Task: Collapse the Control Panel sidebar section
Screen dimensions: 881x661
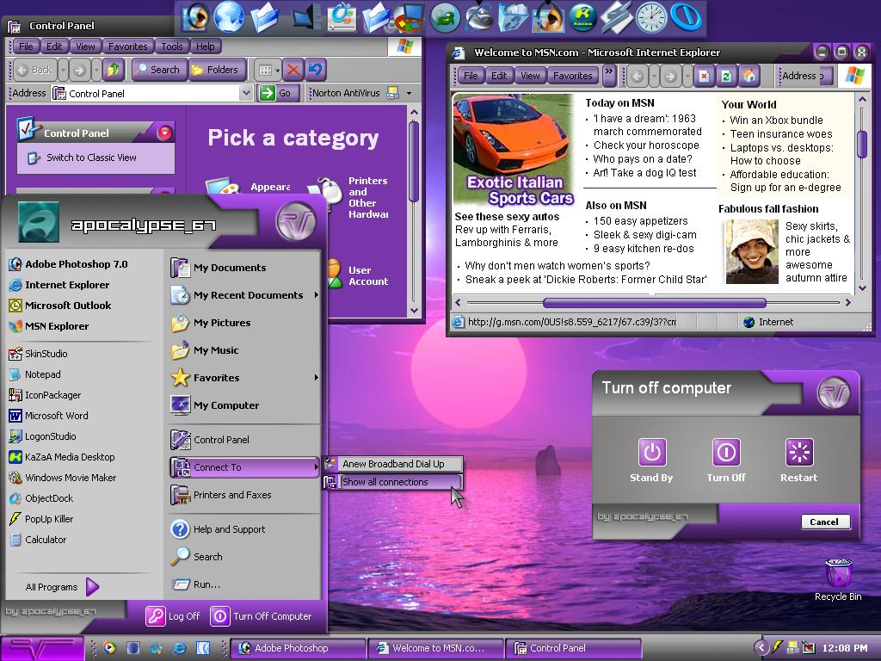Action: tap(164, 133)
